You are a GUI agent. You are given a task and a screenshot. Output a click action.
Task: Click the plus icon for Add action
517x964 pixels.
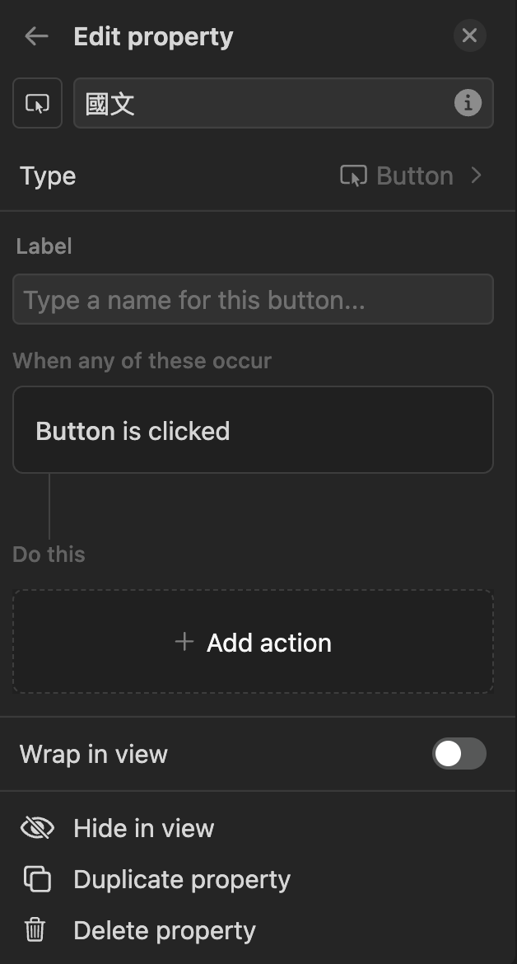click(x=184, y=642)
